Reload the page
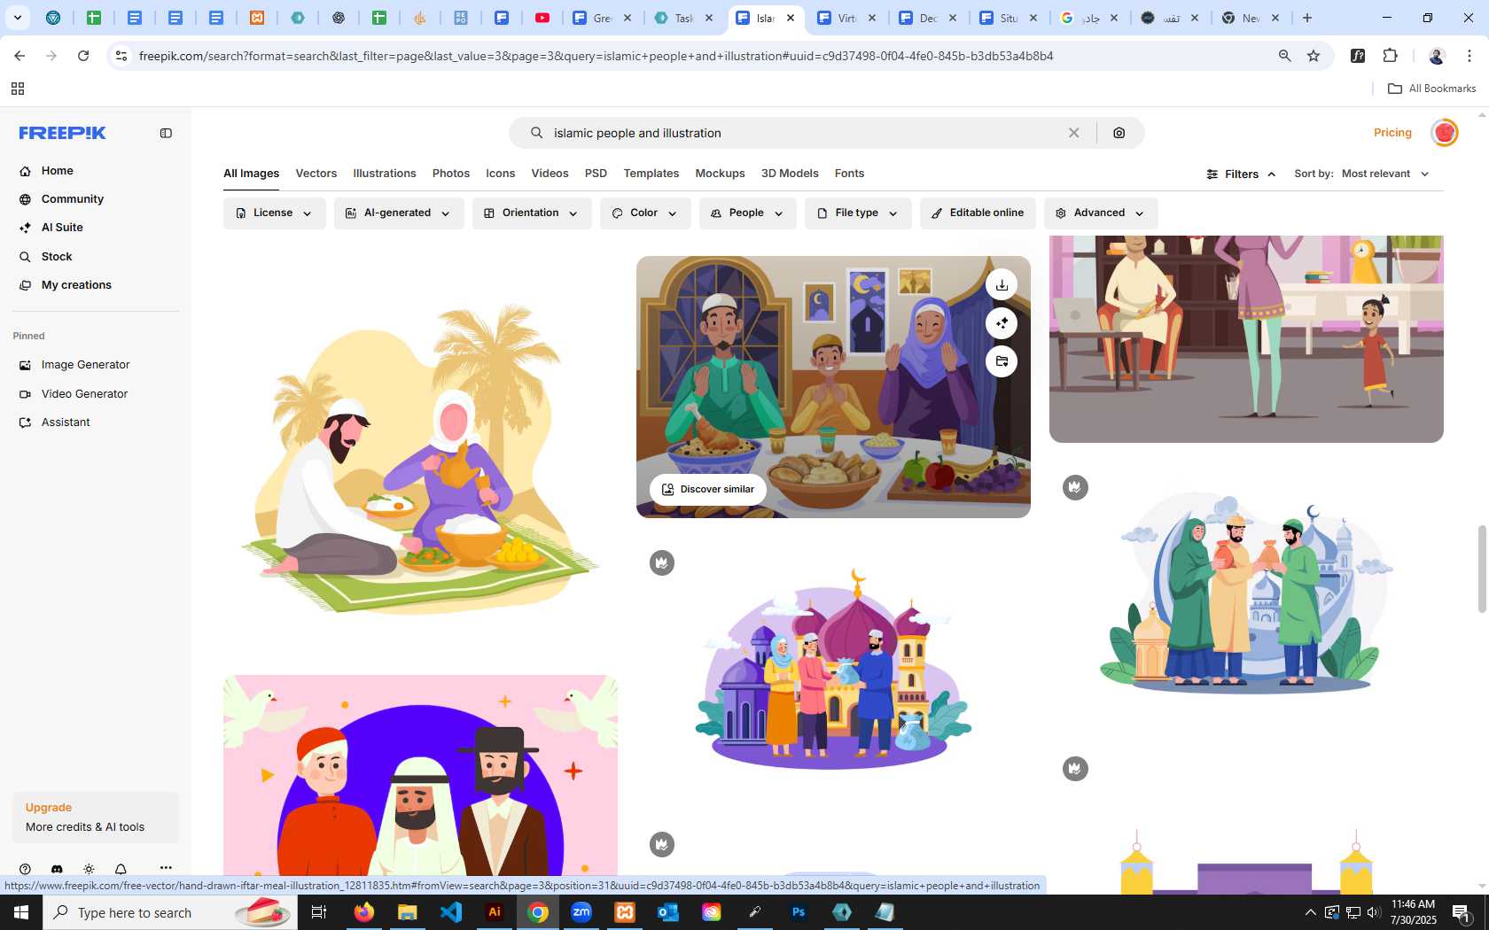This screenshot has width=1489, height=930. [83, 56]
